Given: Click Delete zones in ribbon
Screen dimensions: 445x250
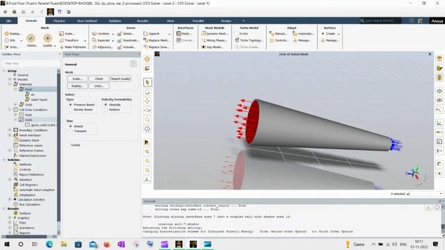Looking at the screenshot, I should (x=125, y=33).
